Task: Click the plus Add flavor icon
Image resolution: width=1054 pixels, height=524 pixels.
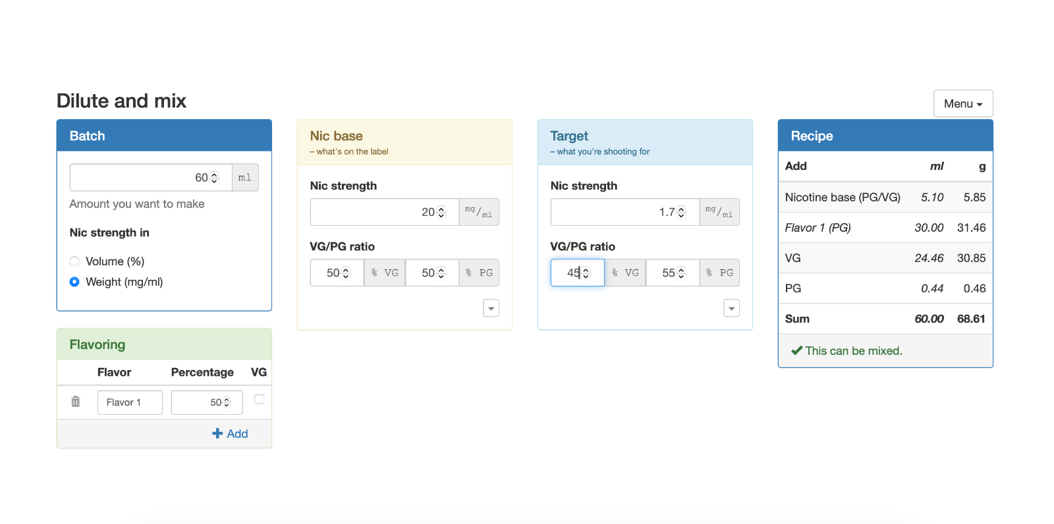Action: (x=217, y=433)
